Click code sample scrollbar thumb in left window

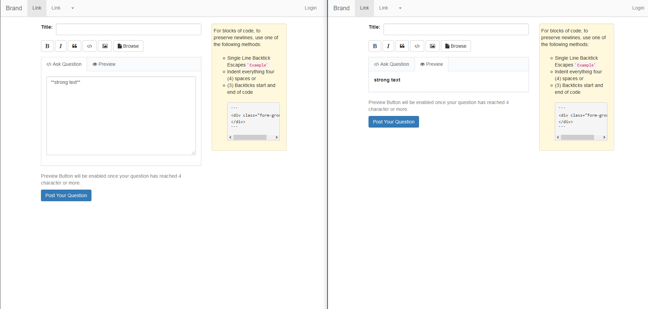[250, 137]
